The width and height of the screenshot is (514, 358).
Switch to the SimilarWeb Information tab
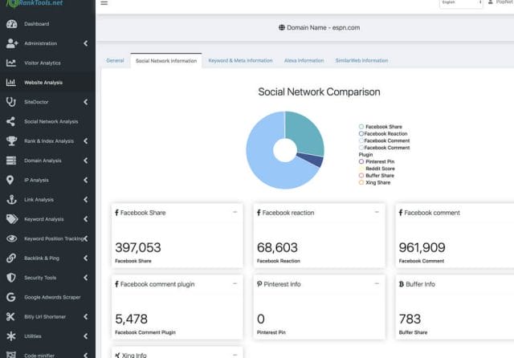(361, 60)
